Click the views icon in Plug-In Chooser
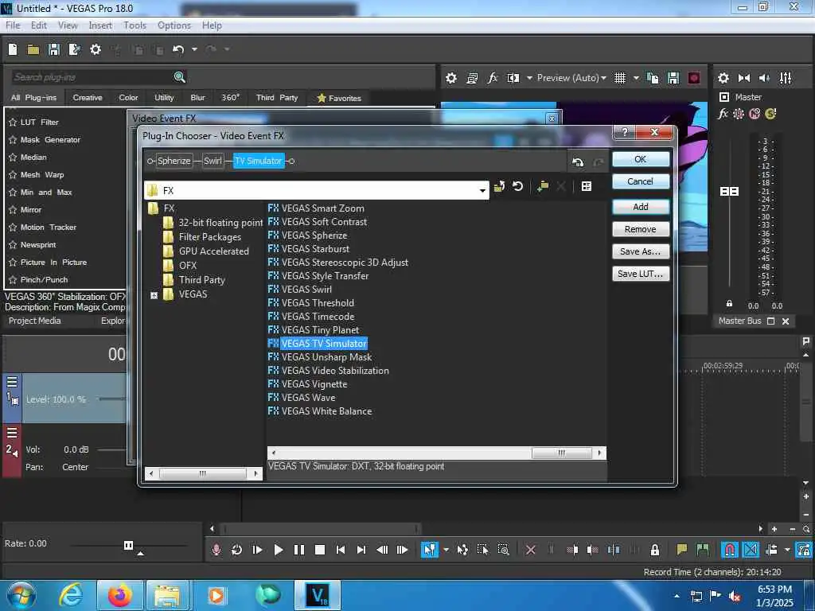Image resolution: width=815 pixels, height=611 pixels. [x=587, y=186]
